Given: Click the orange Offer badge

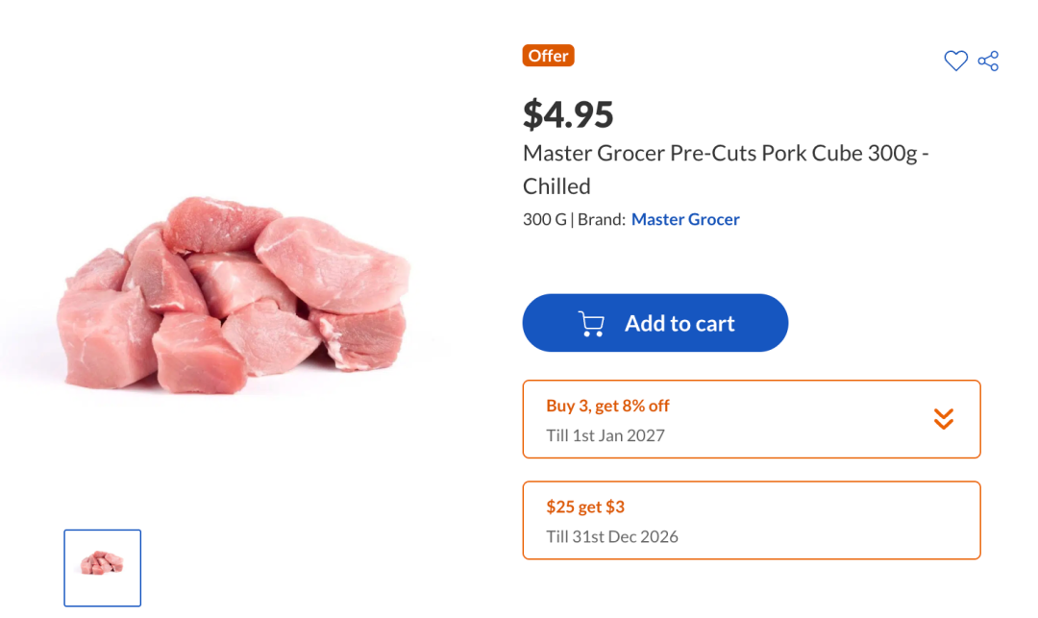Looking at the screenshot, I should pyautogui.click(x=549, y=56).
